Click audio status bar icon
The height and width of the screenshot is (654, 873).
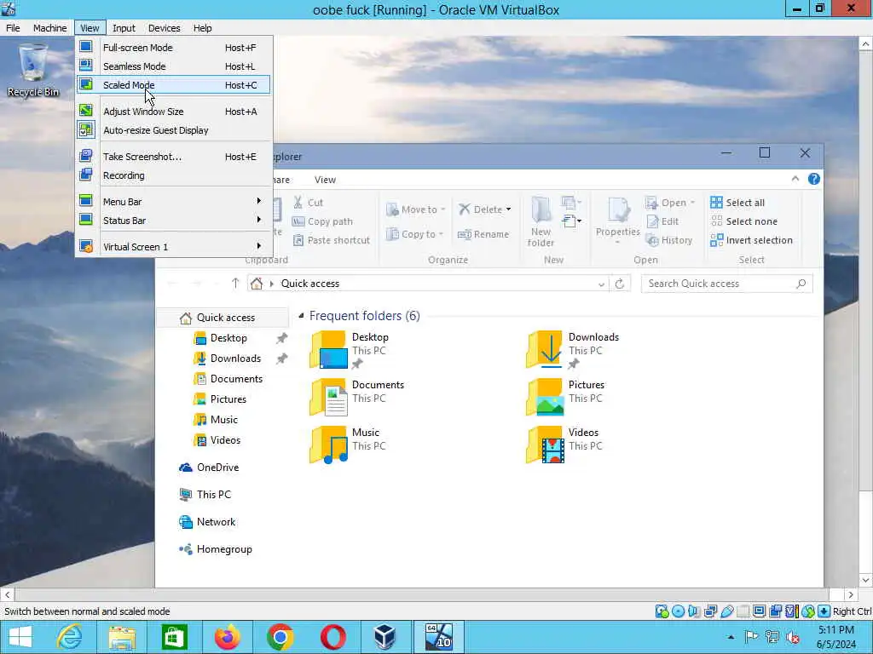694,611
